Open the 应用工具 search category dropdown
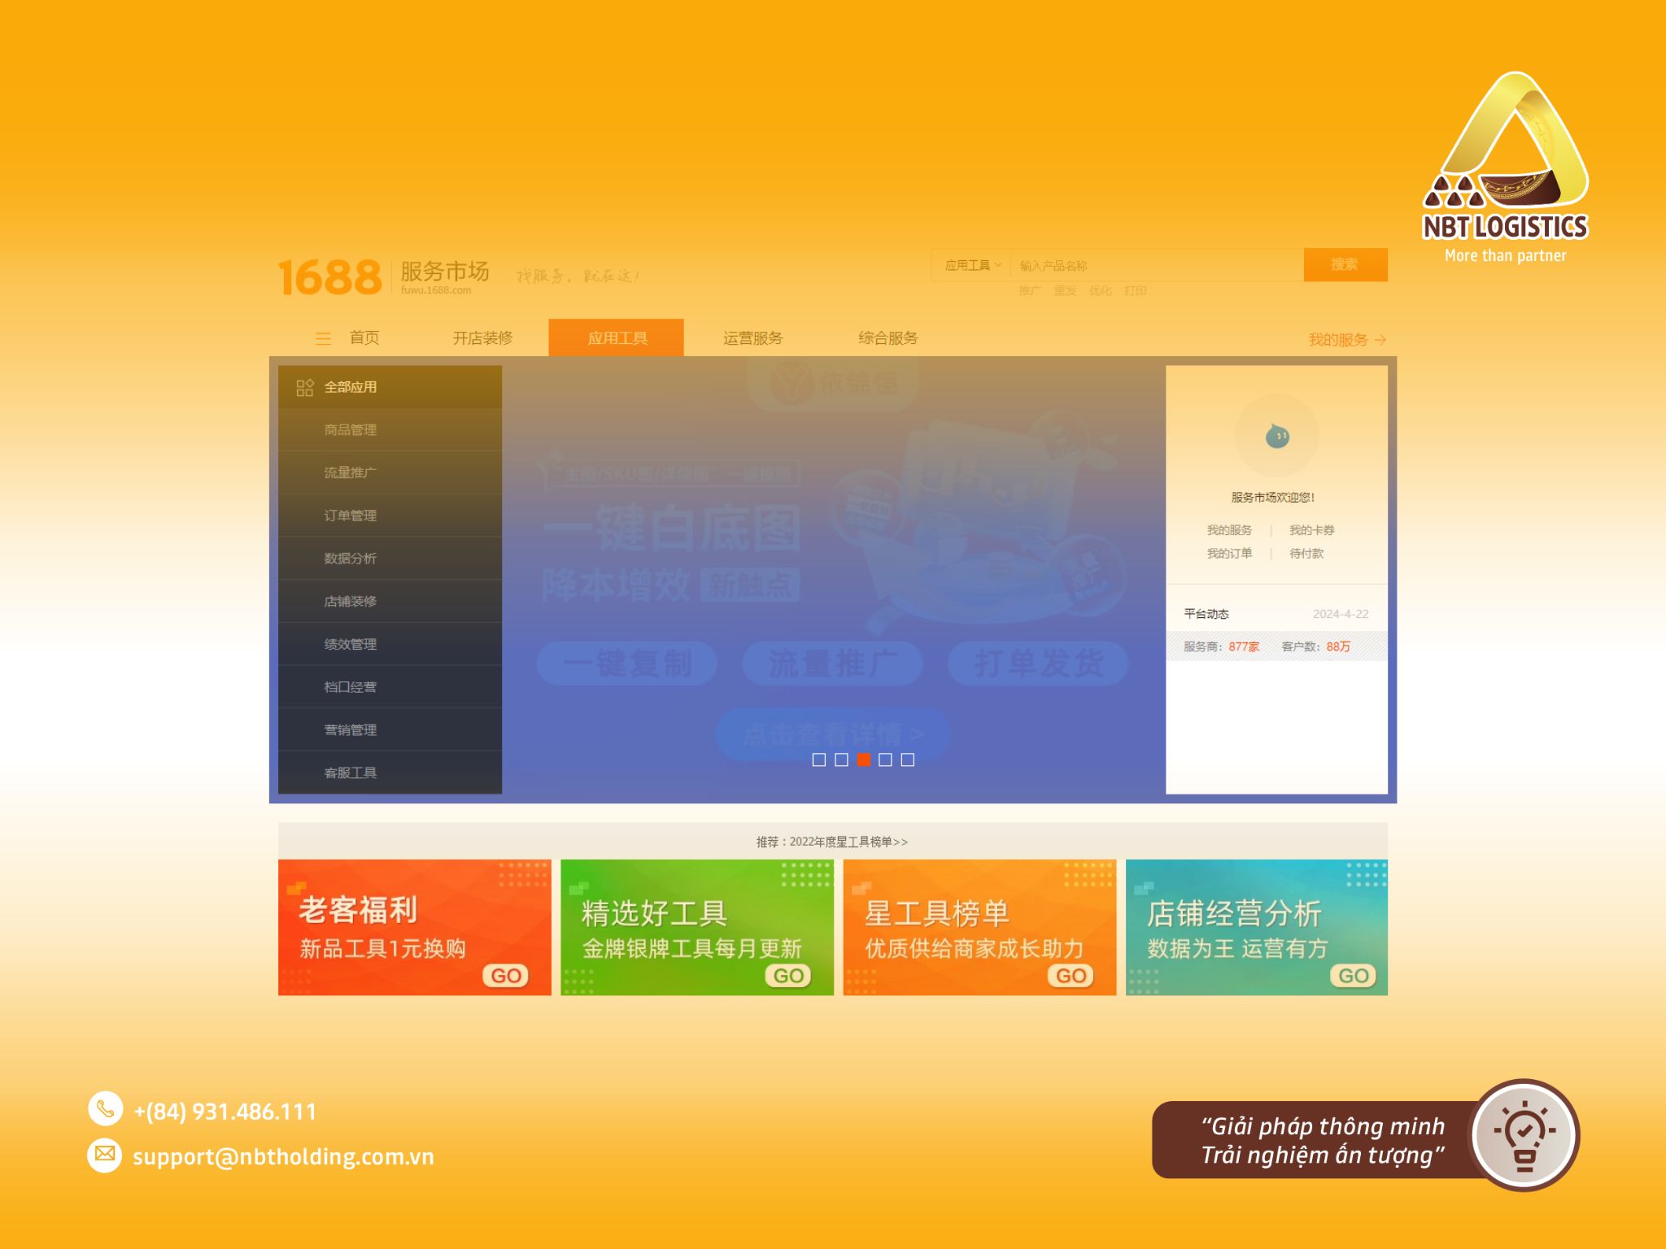Viewport: 1666px width, 1249px height. click(972, 266)
